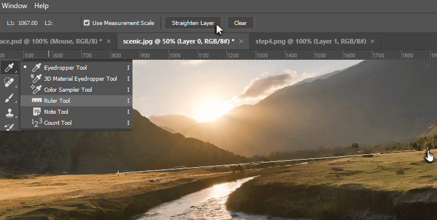Click the ruler line's left endpoint crosshair
This screenshot has width=437, height=220.
[x=118, y=173]
